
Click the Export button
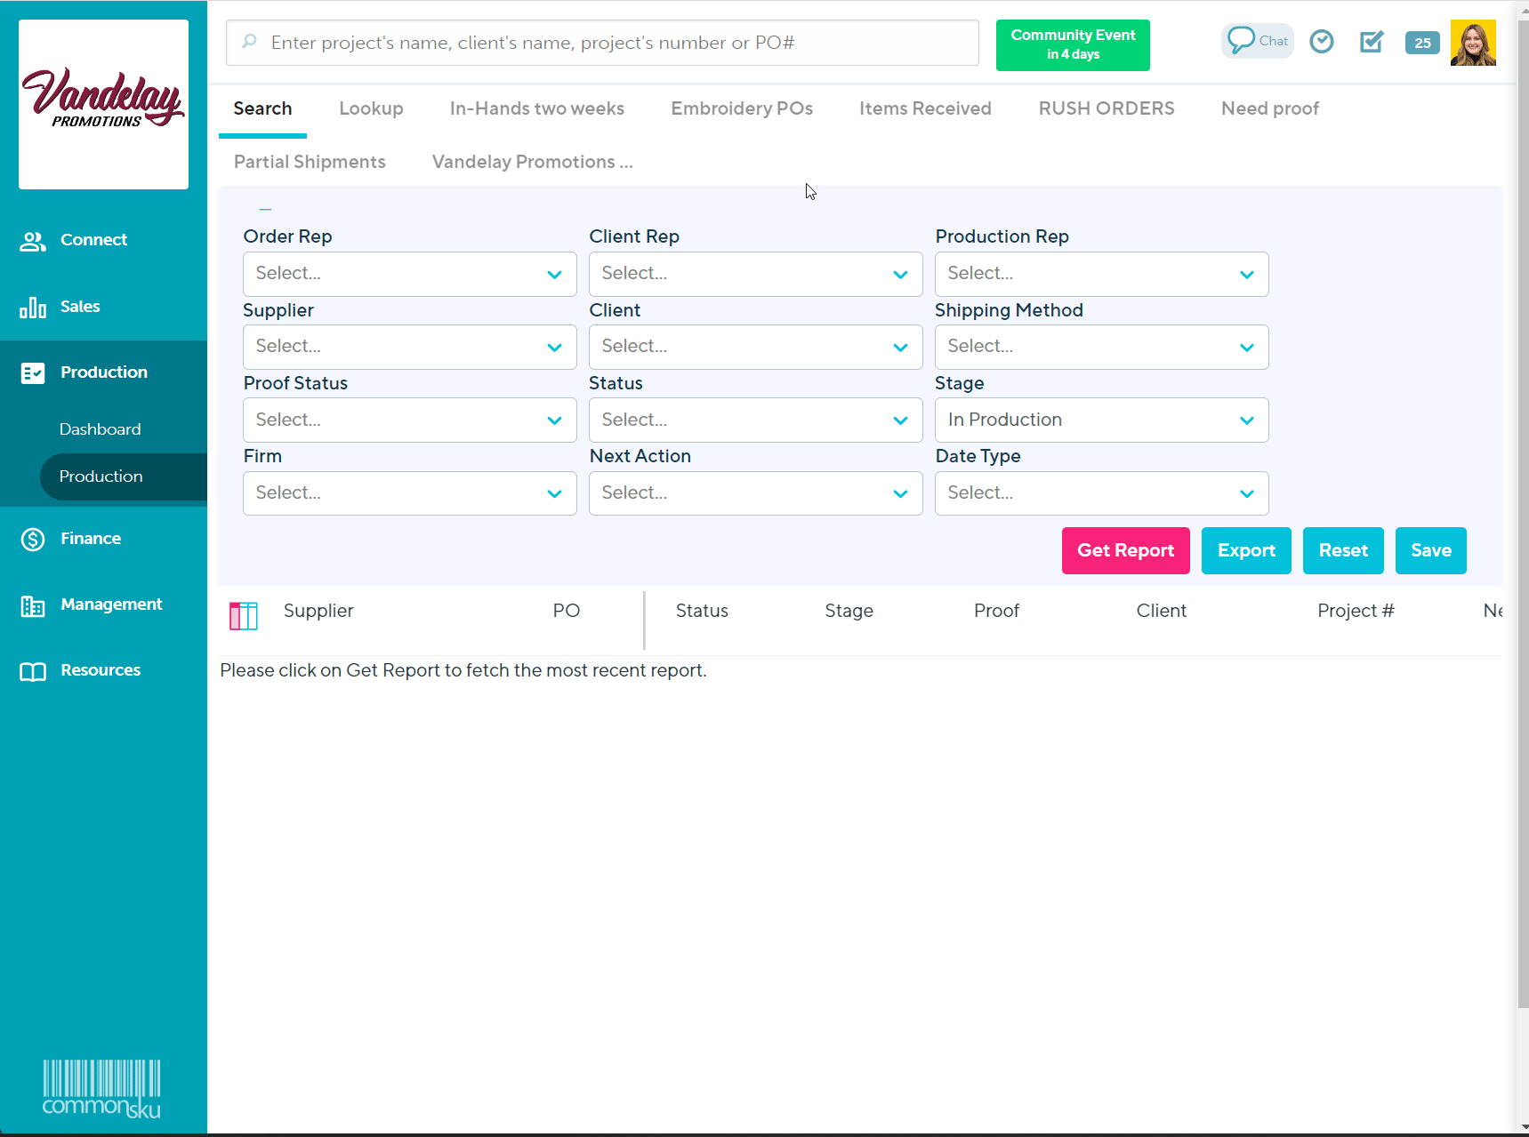pyautogui.click(x=1245, y=550)
